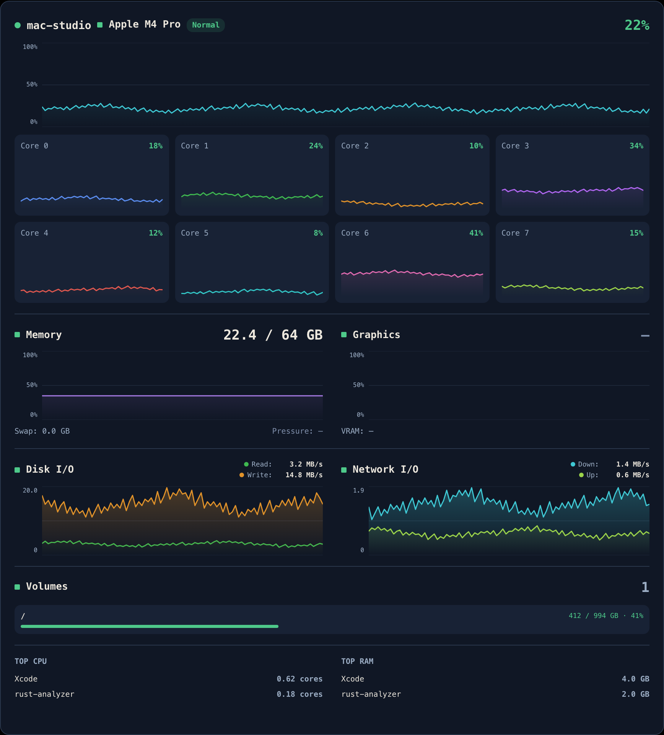
Task: Click the mac-studio host name
Action: coord(59,25)
